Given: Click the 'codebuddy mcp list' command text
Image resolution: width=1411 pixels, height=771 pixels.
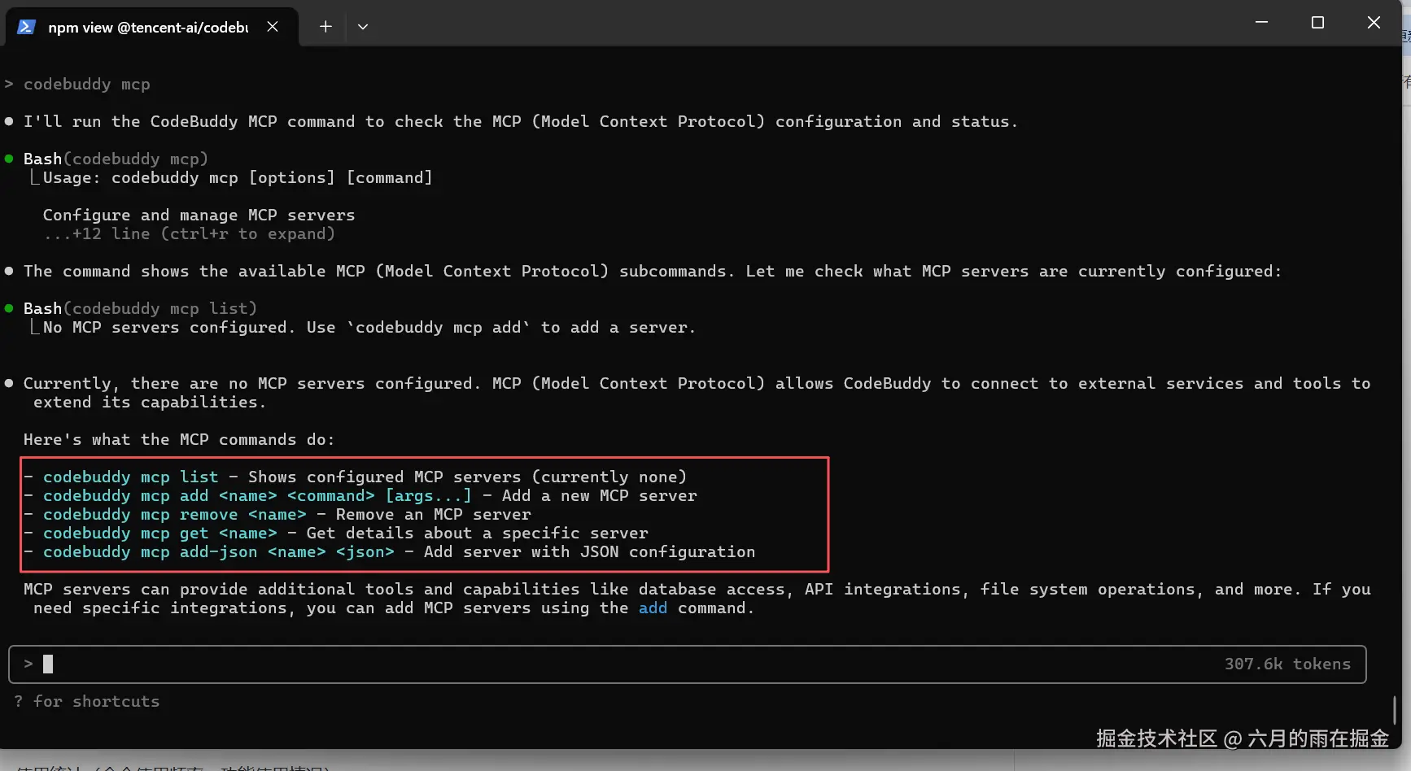Looking at the screenshot, I should pyautogui.click(x=130, y=477).
